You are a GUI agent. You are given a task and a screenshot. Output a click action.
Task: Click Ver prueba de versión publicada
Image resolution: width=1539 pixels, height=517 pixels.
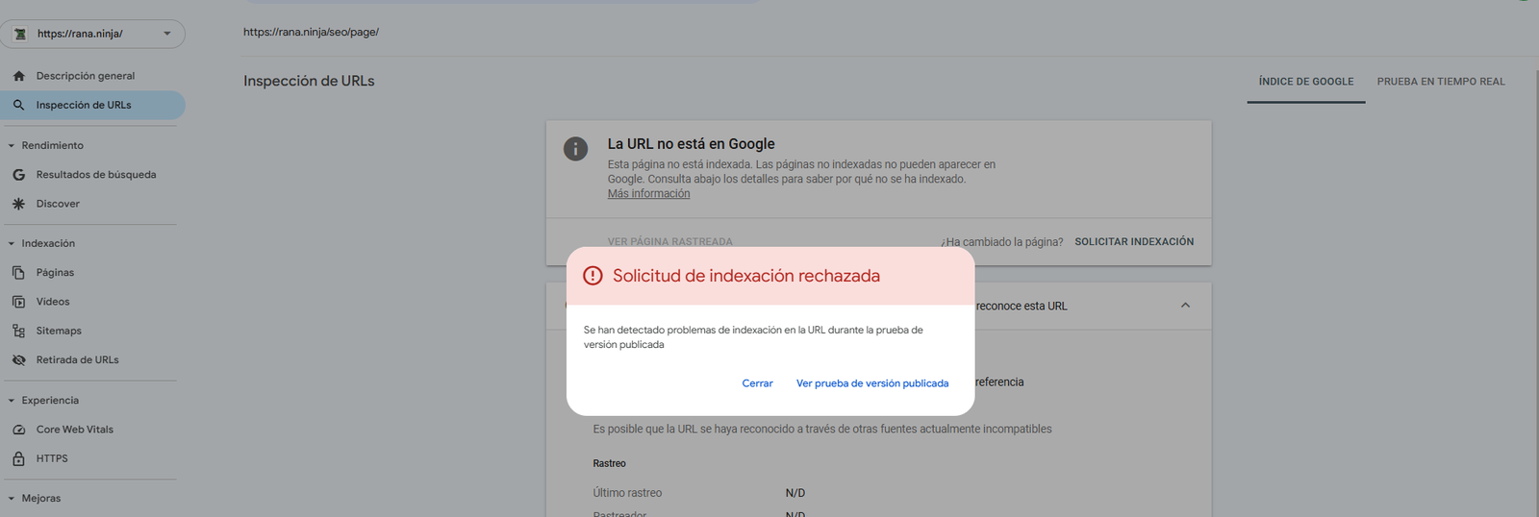[x=872, y=383]
